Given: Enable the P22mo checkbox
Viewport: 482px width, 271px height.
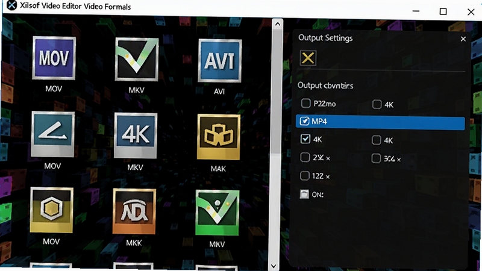Looking at the screenshot, I should pos(305,103).
